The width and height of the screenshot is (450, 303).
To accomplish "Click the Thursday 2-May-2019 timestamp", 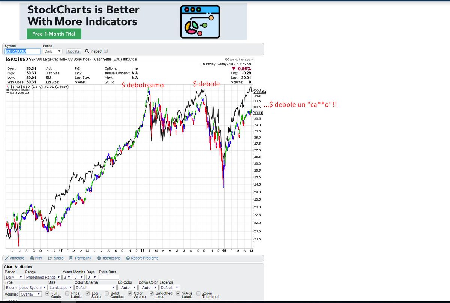I will (226, 64).
